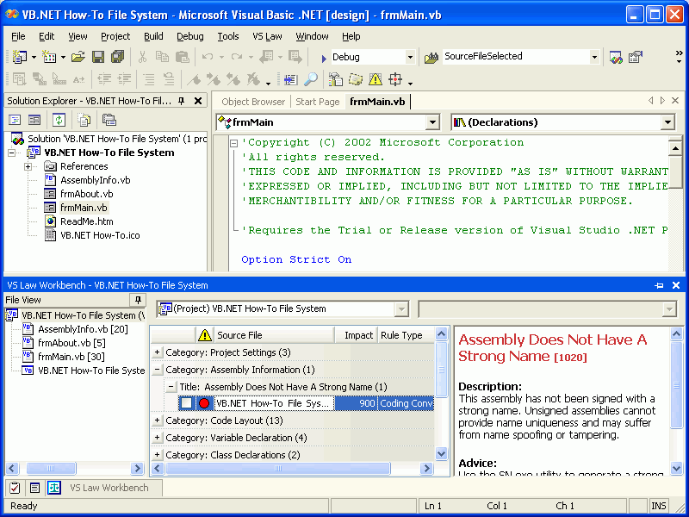689x517 pixels.
Task: Open the Project menu
Action: [x=115, y=36]
